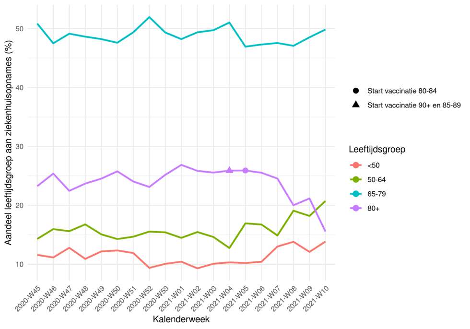
Task: Select the red <50 legend swatch
Action: coord(356,165)
